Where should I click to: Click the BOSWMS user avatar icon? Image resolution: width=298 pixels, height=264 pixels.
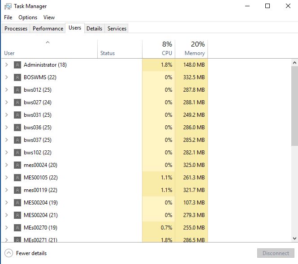pos(17,77)
